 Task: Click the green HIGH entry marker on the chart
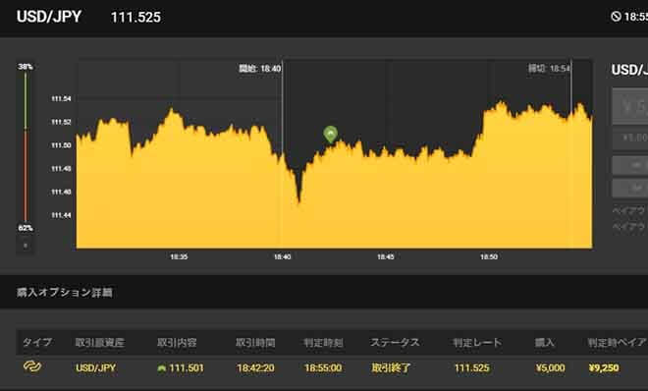tap(330, 135)
